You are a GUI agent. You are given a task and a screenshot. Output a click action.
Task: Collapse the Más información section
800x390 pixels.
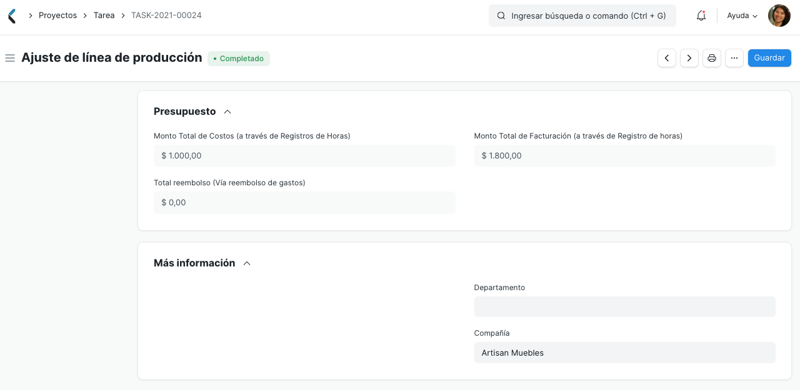(x=247, y=263)
